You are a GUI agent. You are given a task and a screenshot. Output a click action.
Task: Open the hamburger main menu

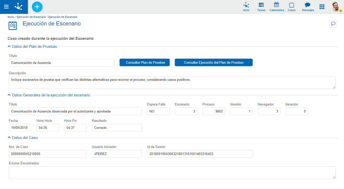click(6, 7)
